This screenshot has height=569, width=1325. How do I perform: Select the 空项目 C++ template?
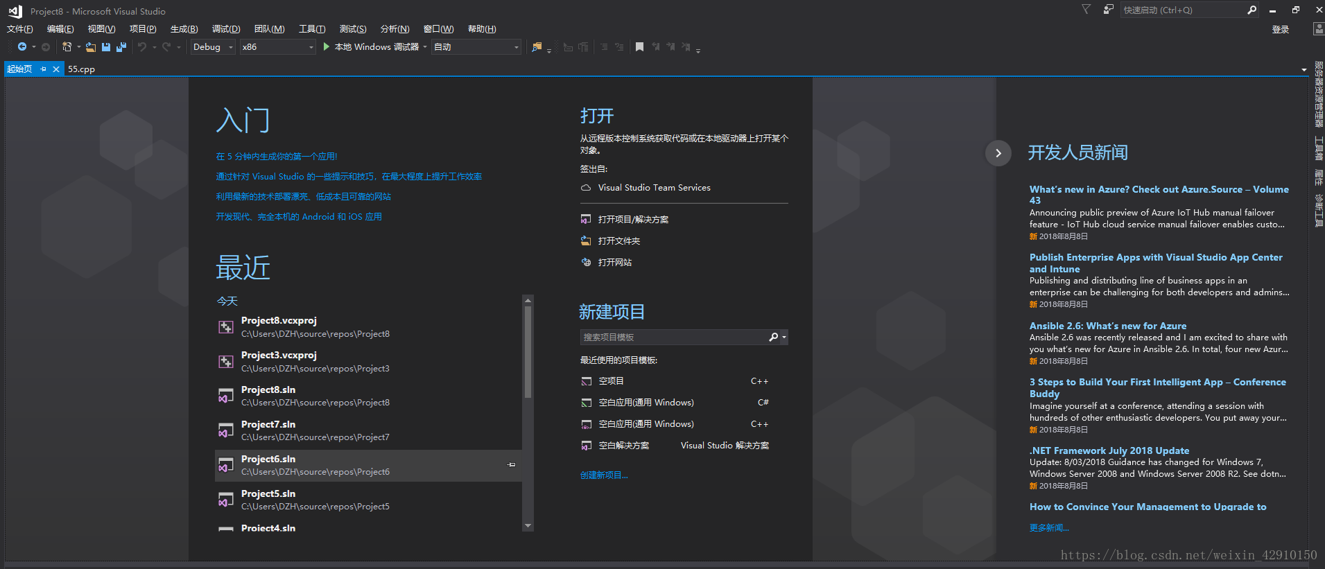coord(675,381)
